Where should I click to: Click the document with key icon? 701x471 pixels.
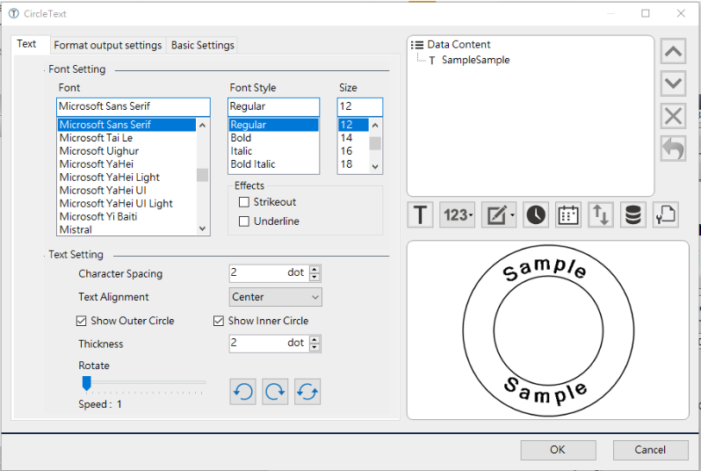tap(666, 215)
